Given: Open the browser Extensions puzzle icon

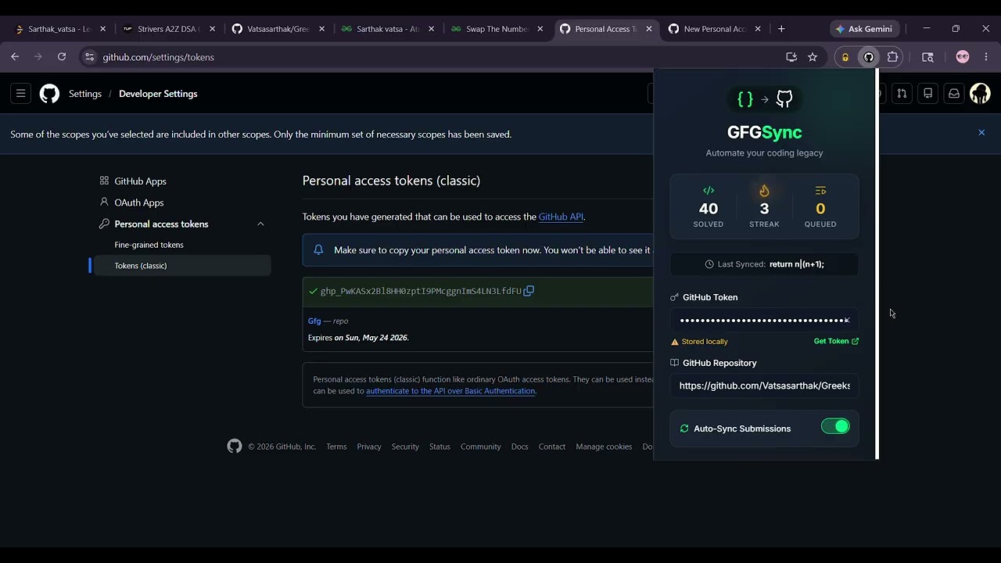Looking at the screenshot, I should point(893,57).
